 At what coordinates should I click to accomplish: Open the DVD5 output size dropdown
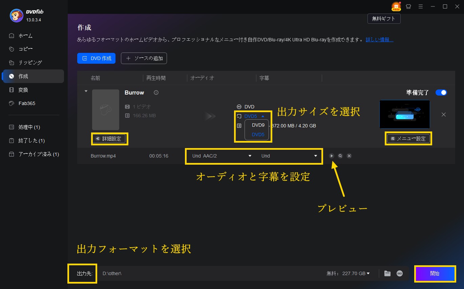pyautogui.click(x=254, y=116)
